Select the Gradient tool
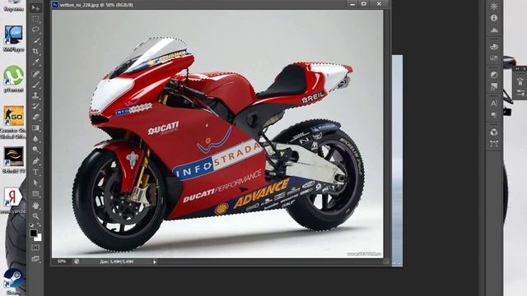This screenshot has width=527, height=296. tap(35, 128)
